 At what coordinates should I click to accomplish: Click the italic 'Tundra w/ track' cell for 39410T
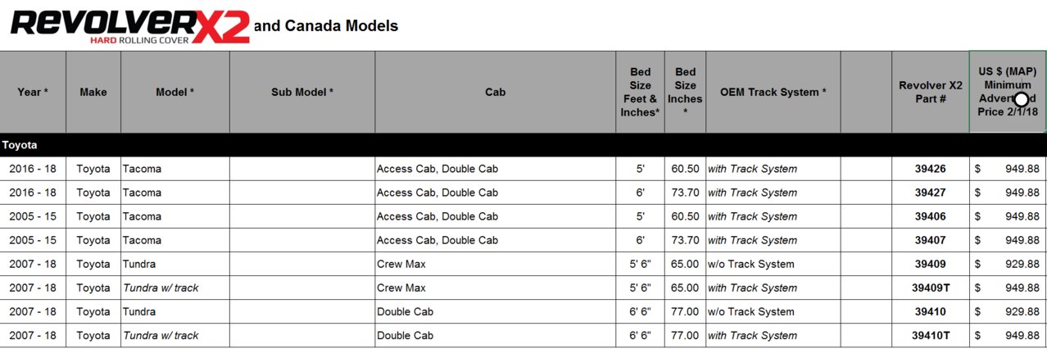coord(175,335)
